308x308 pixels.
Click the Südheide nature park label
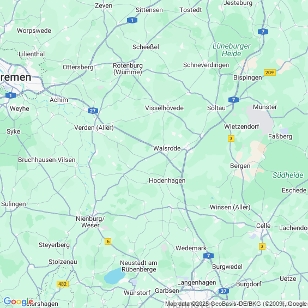click(x=288, y=175)
